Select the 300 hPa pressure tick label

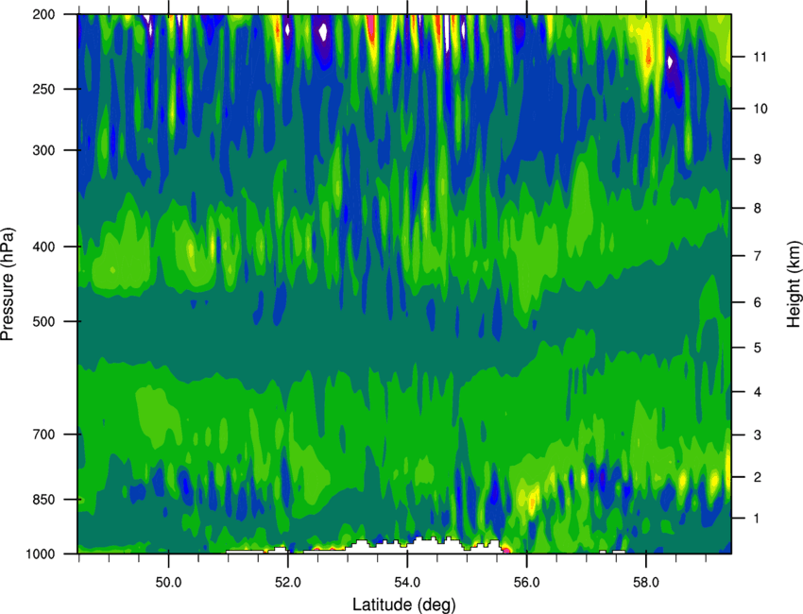click(44, 150)
